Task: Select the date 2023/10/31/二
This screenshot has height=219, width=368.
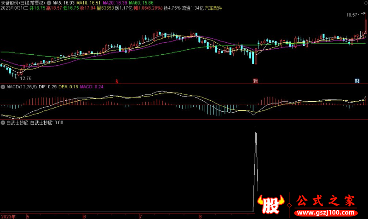Action: coord(14,8)
